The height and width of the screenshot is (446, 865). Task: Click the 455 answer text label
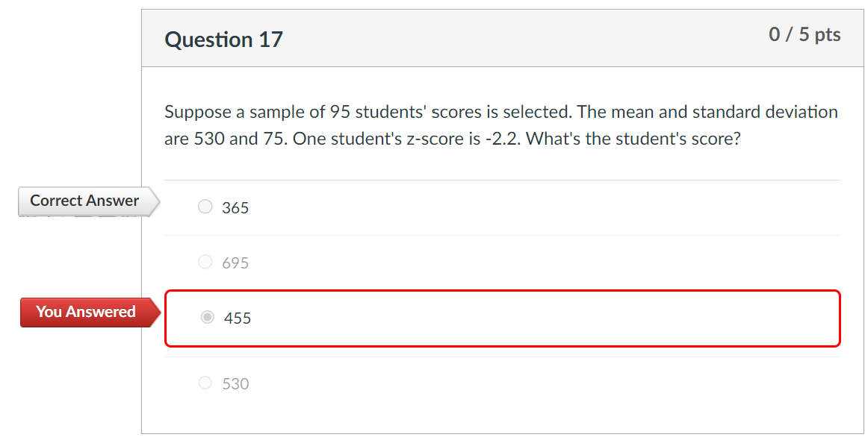click(x=238, y=317)
